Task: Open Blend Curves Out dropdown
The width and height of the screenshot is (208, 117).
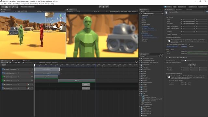Action: click(x=184, y=54)
